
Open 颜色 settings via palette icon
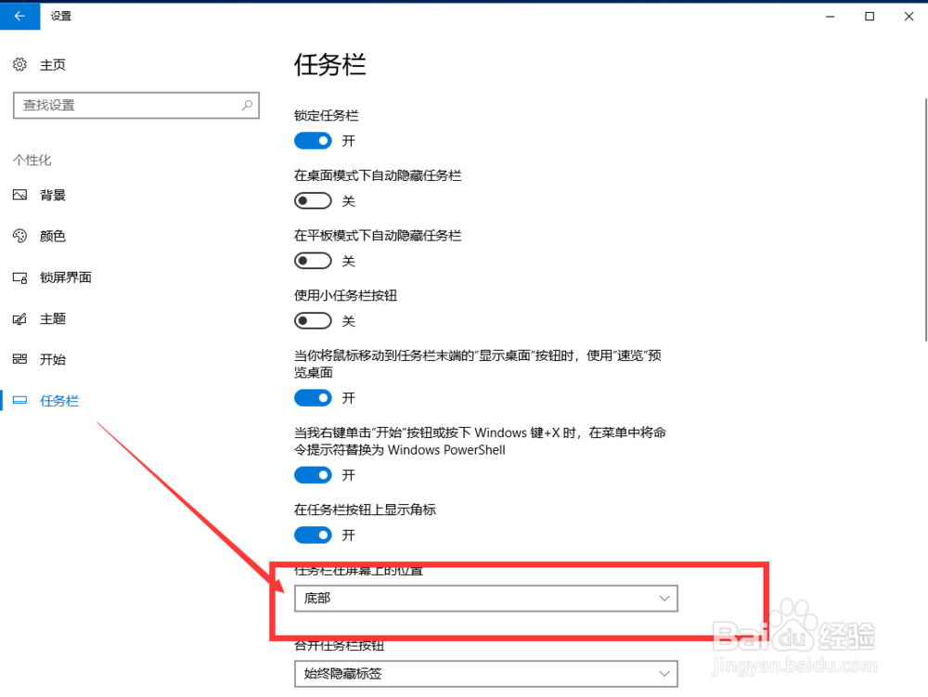tap(20, 236)
